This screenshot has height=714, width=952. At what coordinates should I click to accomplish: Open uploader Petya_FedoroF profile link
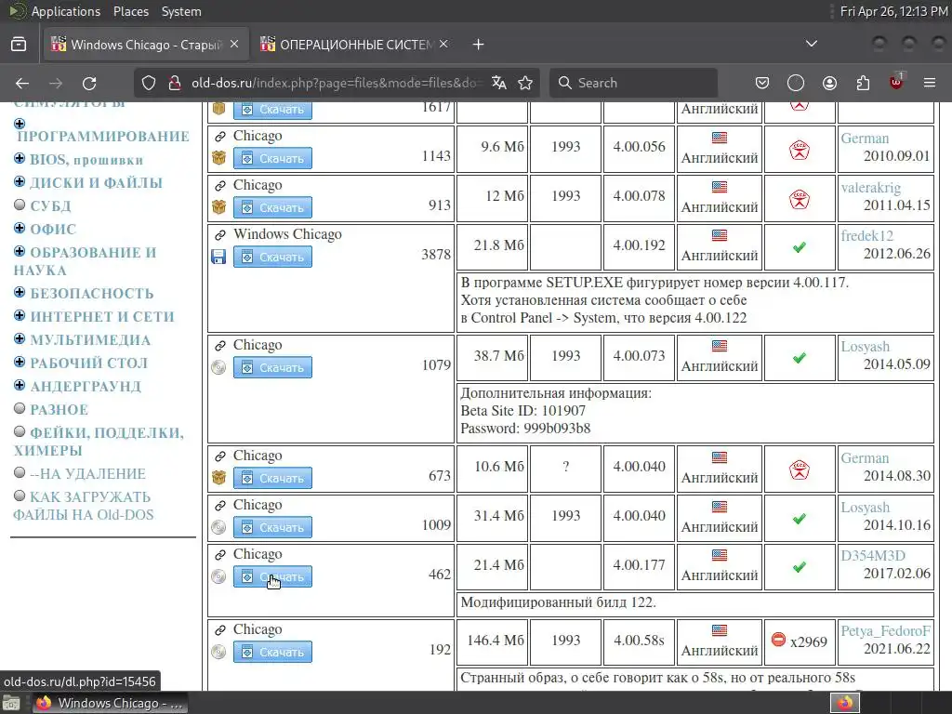point(885,631)
